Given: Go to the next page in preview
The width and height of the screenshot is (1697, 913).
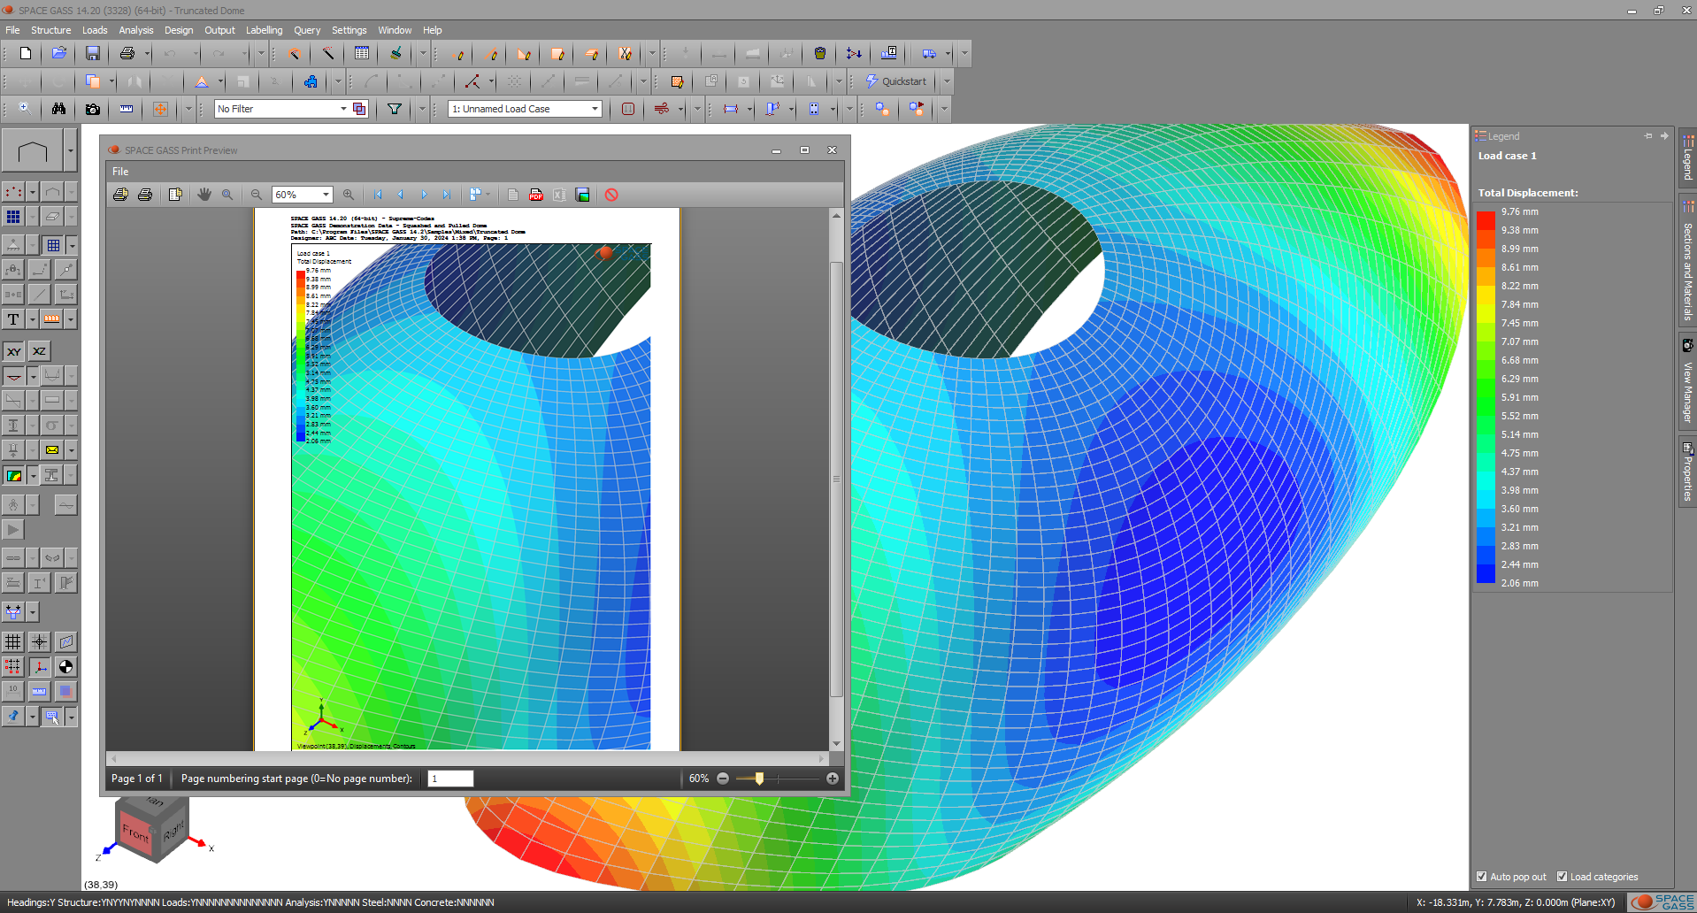Looking at the screenshot, I should [x=424, y=195].
